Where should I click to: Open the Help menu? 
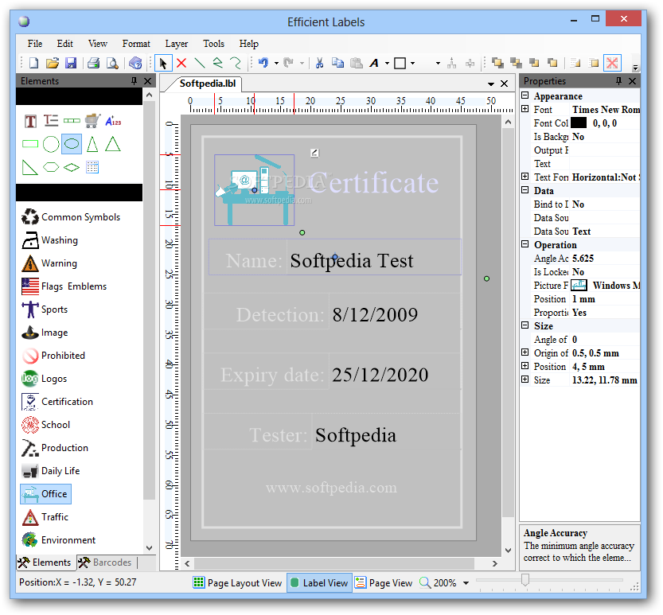click(x=248, y=44)
